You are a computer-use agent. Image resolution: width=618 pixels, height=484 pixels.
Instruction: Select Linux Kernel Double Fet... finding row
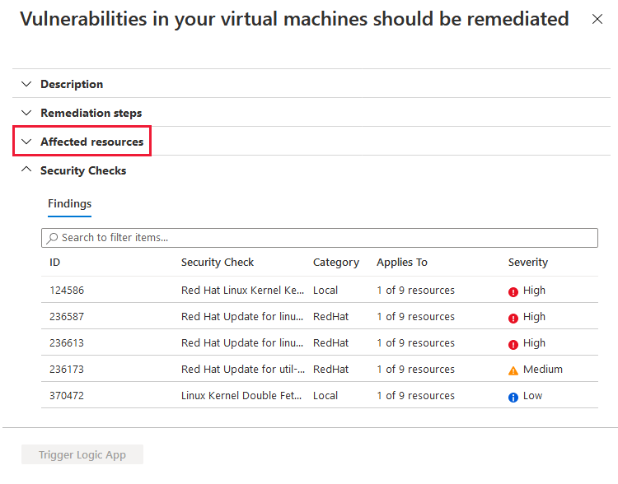pyautogui.click(x=319, y=395)
